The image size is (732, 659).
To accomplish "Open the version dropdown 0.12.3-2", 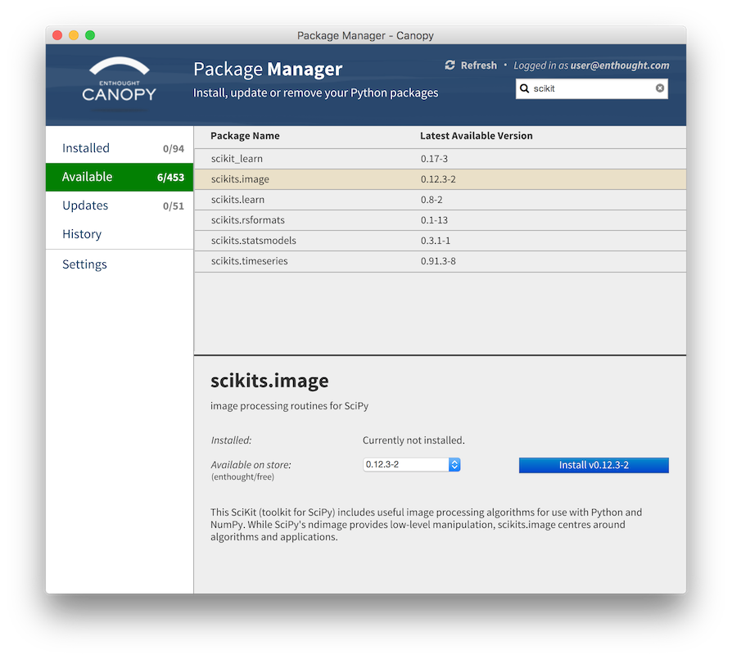I will (412, 465).
